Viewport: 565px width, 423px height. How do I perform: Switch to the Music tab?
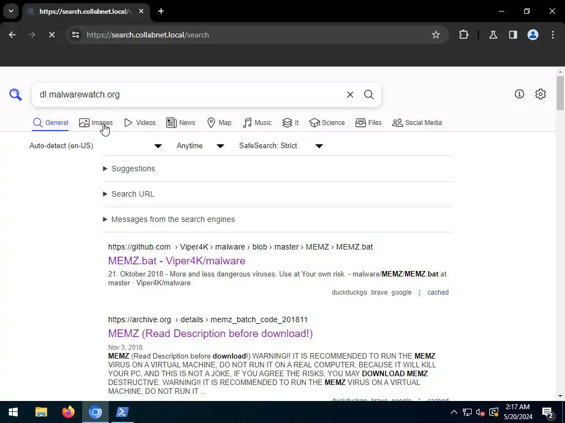[x=257, y=123]
